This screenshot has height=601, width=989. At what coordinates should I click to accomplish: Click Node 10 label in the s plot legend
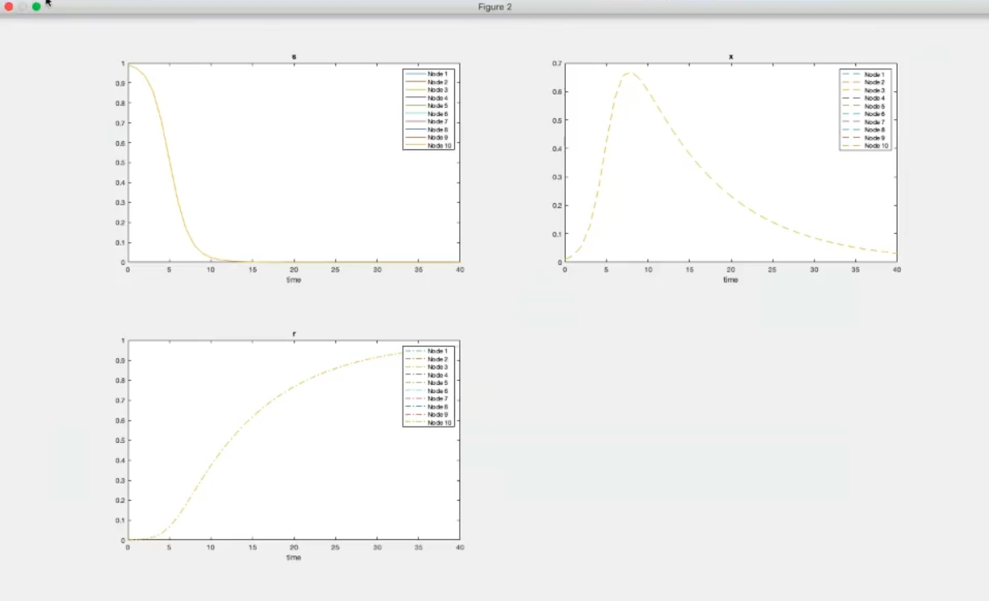point(439,145)
